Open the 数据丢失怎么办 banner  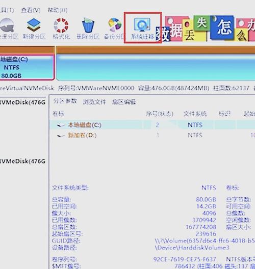point(206,29)
